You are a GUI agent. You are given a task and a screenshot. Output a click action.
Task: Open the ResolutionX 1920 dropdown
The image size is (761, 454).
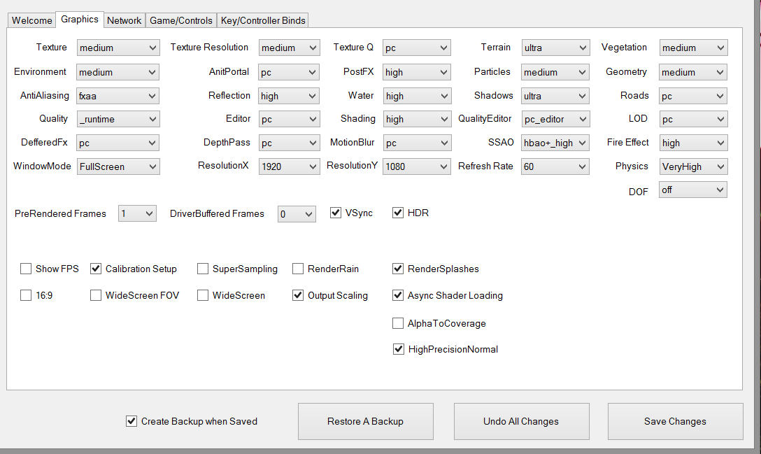289,166
